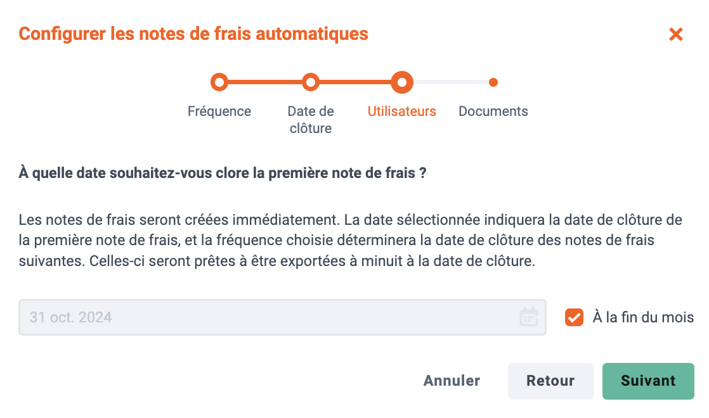709x418 pixels.
Task: Click the À la fin du mois label
Action: [x=643, y=317]
